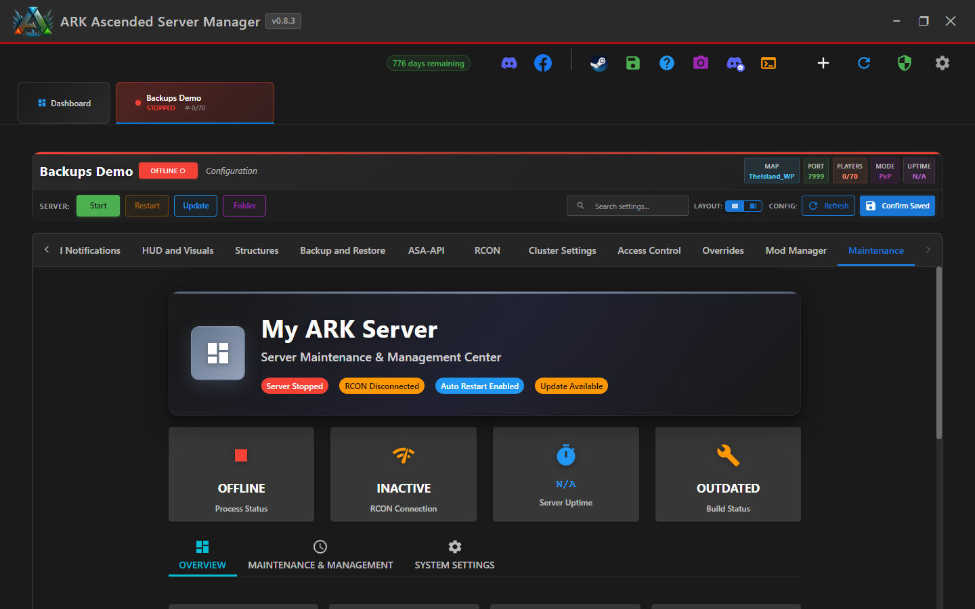Click the UPTIME N/A info box

(919, 171)
